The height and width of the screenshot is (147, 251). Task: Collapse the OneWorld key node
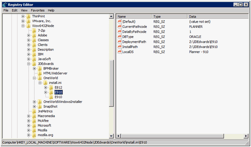pos(34,78)
